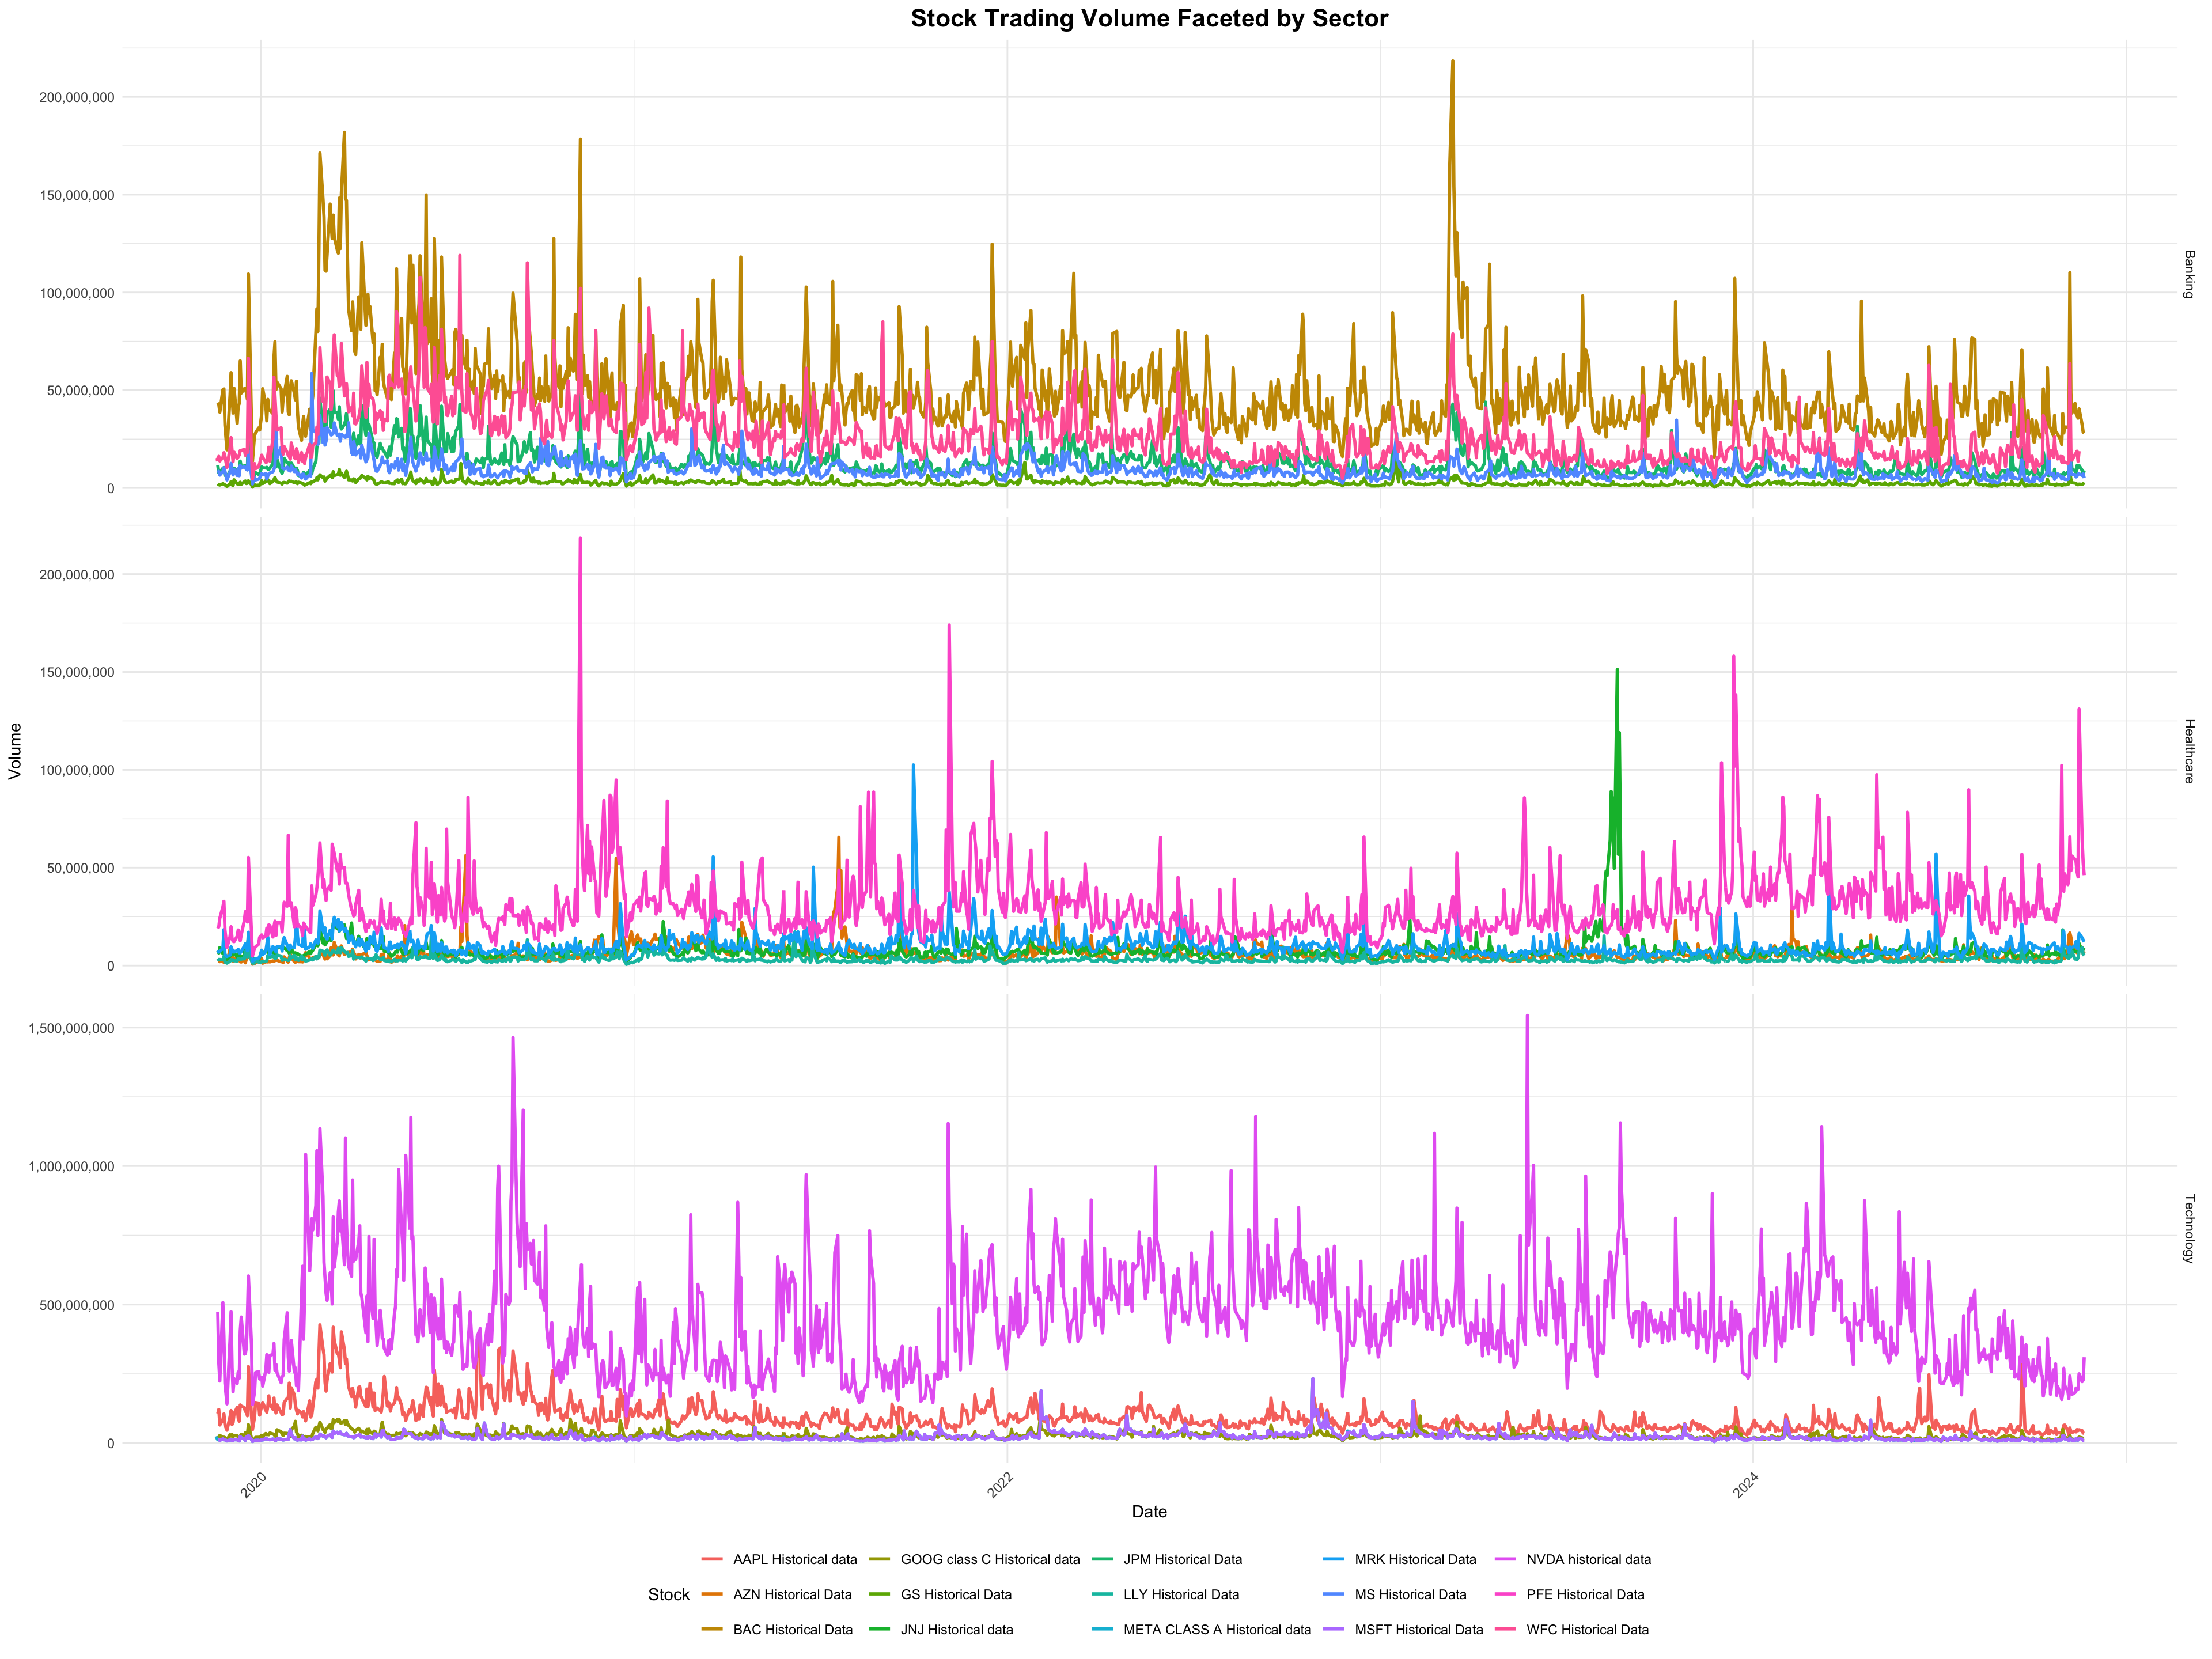Click the Volume y-axis title
Viewport: 2212px width, 1659px height.
tap(15, 751)
